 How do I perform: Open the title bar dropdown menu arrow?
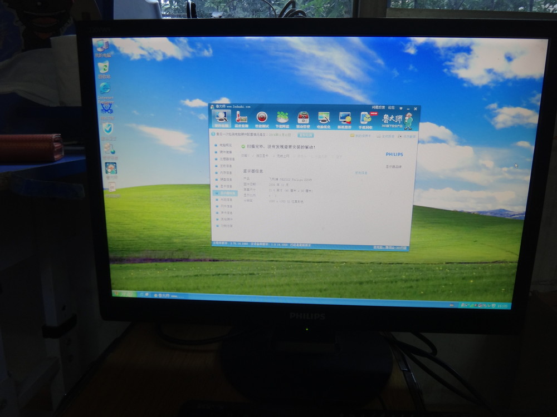tap(400, 108)
